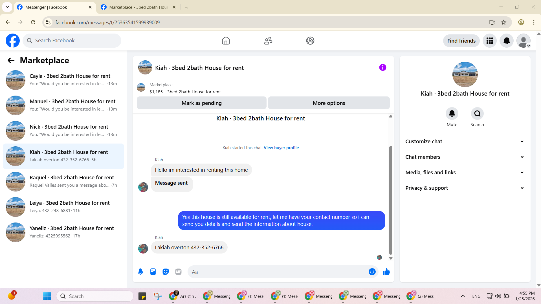Open Chrome three-dot menu
This screenshot has height=304, width=541.
tap(534, 22)
